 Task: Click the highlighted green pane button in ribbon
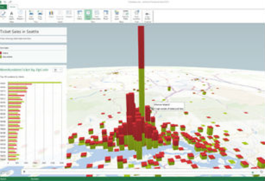(x=88, y=15)
